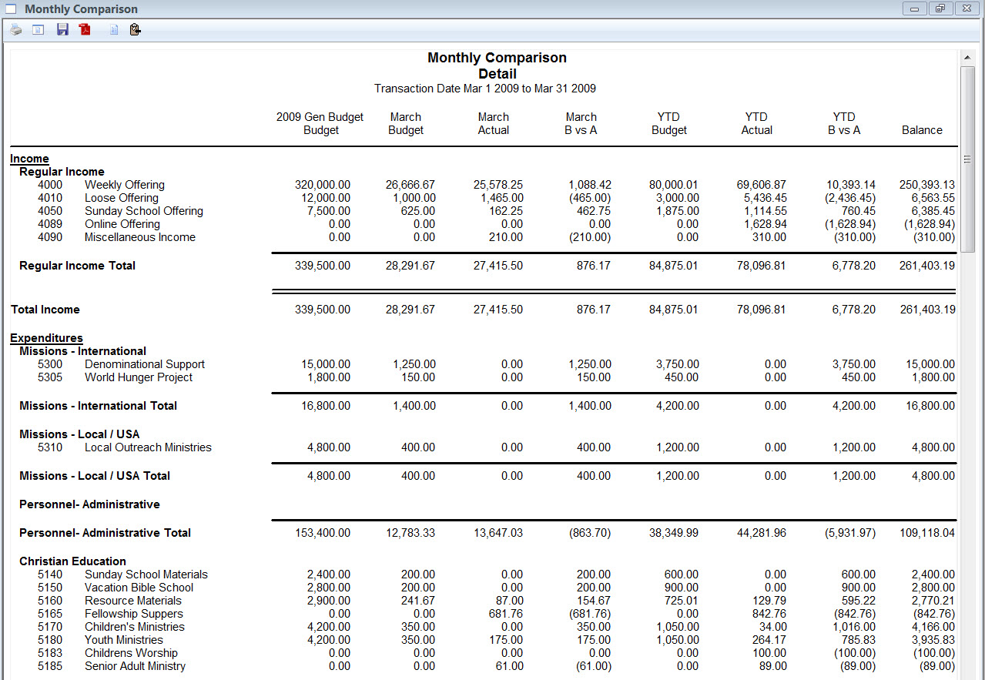This screenshot has height=680, width=985.
Task: Click account 5165 Fellowship Suppers
Action: point(133,614)
